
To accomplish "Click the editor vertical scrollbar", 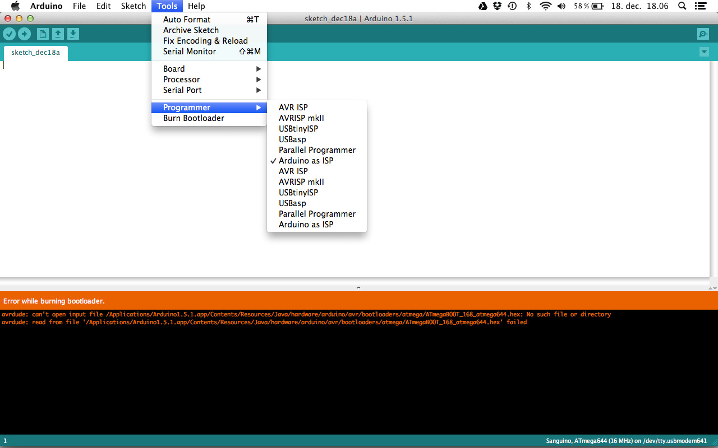I will 714,169.
